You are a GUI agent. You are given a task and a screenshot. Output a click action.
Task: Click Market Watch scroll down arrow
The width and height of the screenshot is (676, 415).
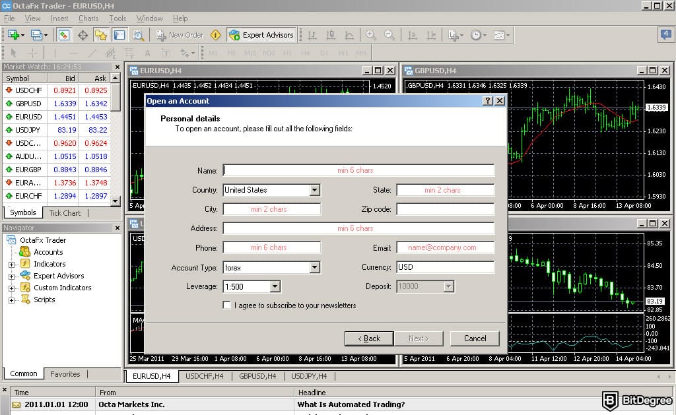coord(115,201)
